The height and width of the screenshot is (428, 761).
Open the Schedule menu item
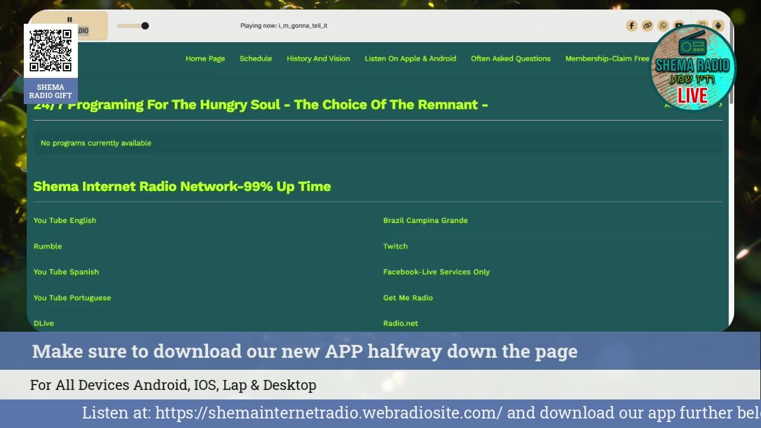coord(256,58)
